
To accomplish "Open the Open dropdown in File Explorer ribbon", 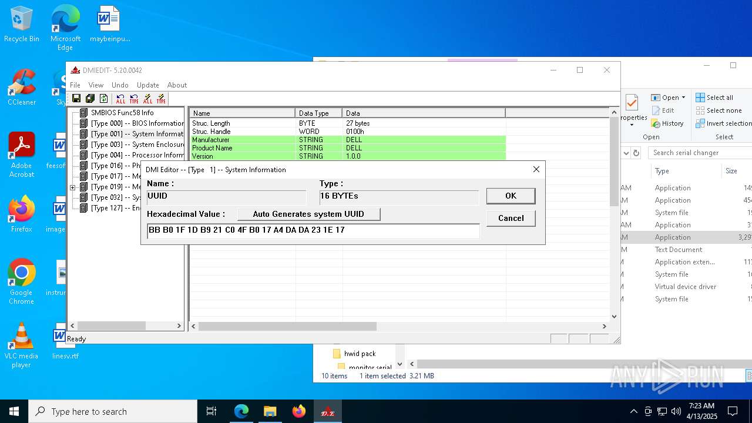I will pos(669,98).
